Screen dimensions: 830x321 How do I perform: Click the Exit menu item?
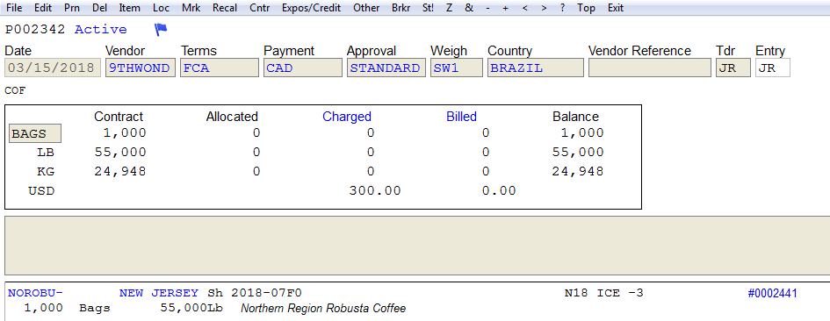[x=616, y=8]
